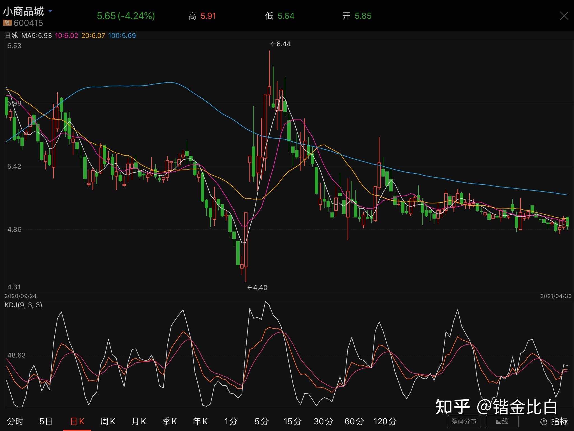Open the 15分 minute chart tab
574x431 pixels.
click(293, 421)
